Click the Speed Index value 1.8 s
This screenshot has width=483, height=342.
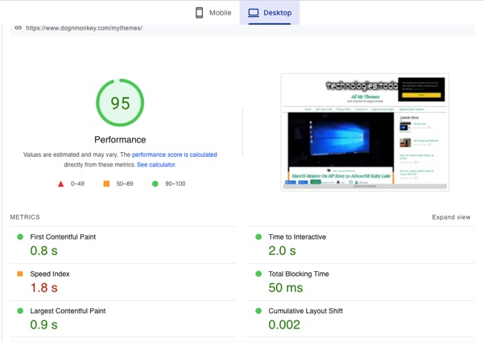[43, 288]
